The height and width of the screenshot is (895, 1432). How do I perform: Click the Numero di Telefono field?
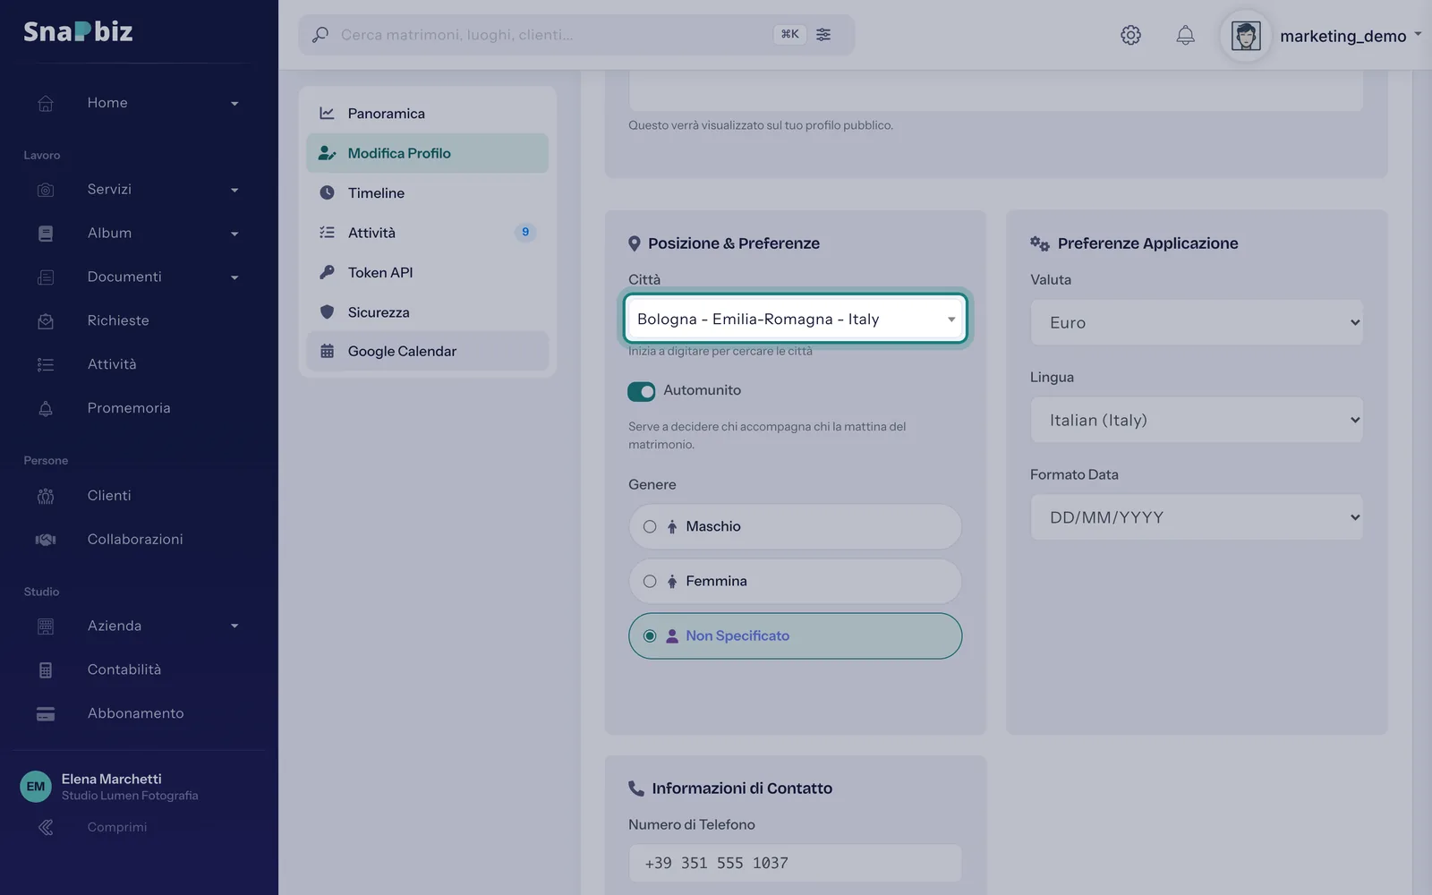[795, 863]
